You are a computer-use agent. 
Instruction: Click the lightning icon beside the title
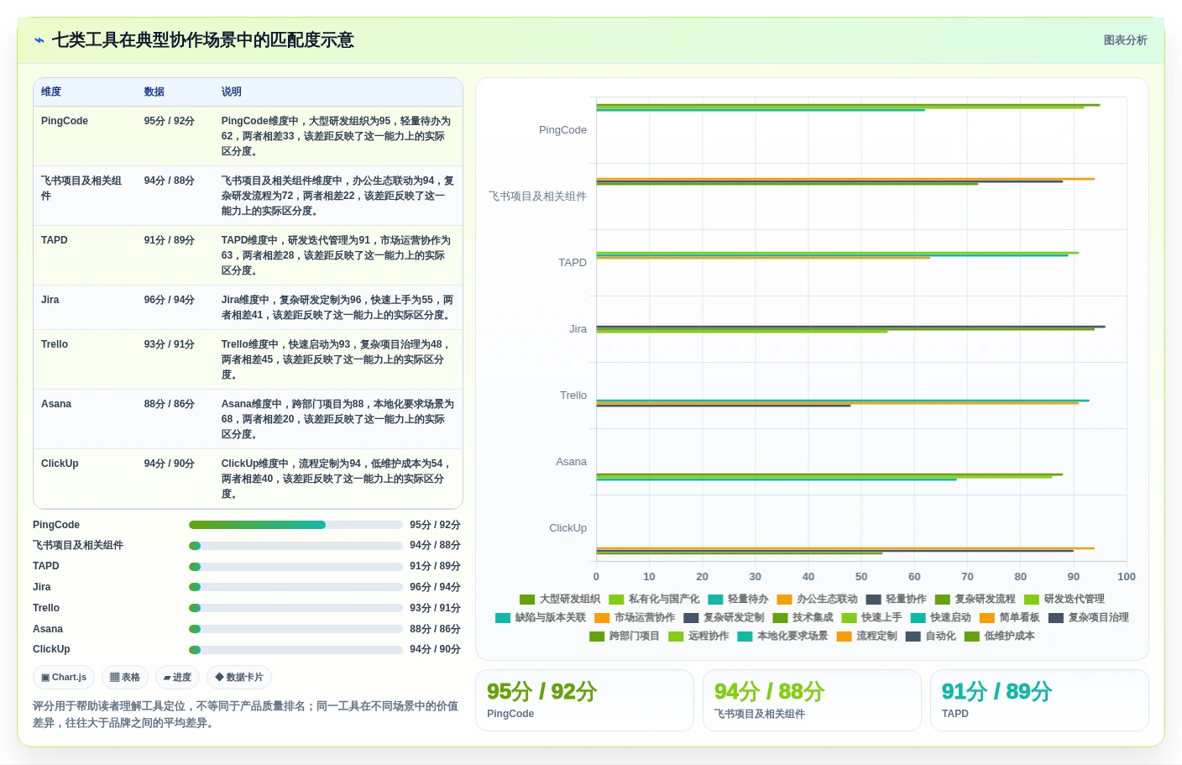coord(39,40)
